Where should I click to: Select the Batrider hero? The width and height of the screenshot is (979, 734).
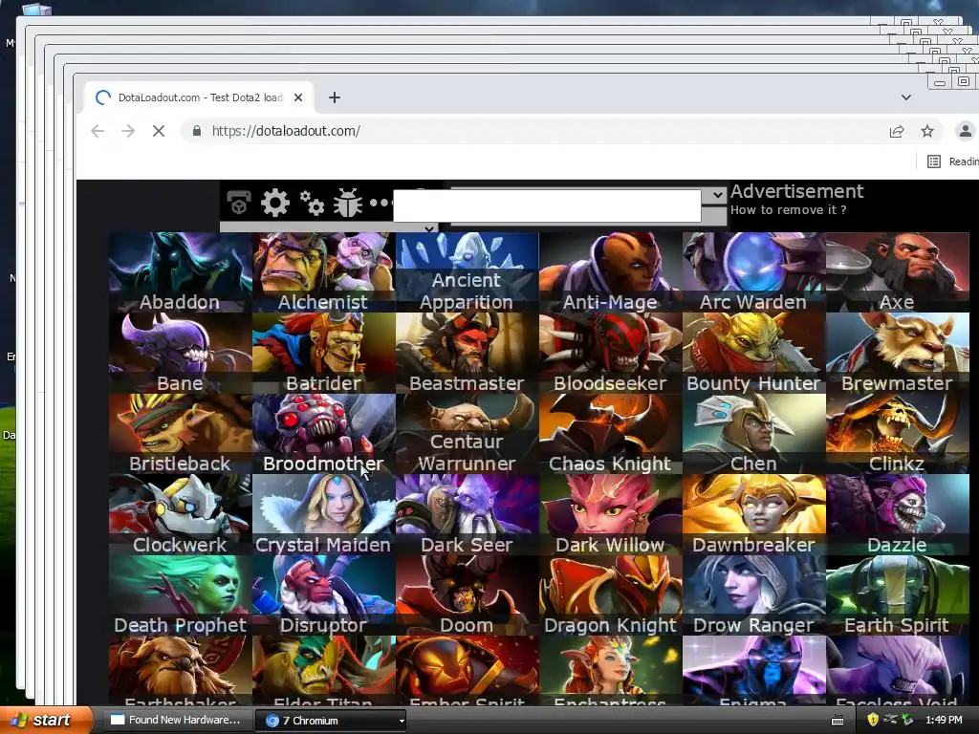[323, 353]
